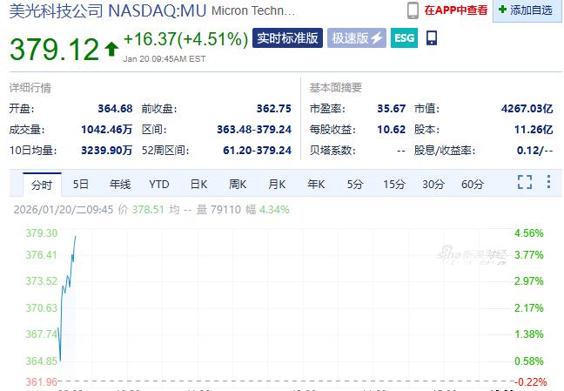The width and height of the screenshot is (564, 391).
Task: Expand the chart to fullscreen
Action: pyautogui.click(x=525, y=182)
